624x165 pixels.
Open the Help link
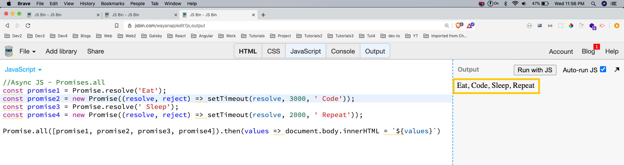(612, 51)
